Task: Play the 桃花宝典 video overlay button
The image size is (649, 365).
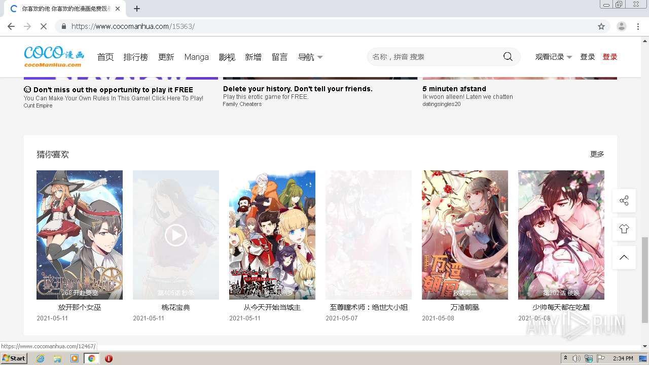Action: tap(176, 235)
